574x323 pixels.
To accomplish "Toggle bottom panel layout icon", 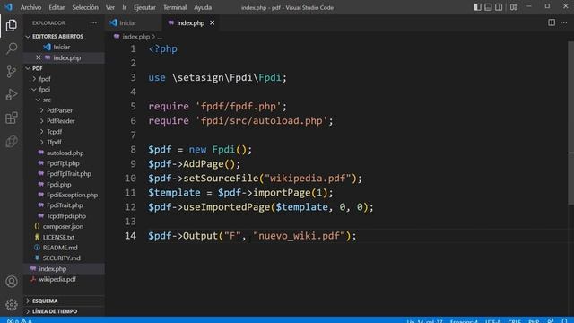I will click(x=488, y=7).
